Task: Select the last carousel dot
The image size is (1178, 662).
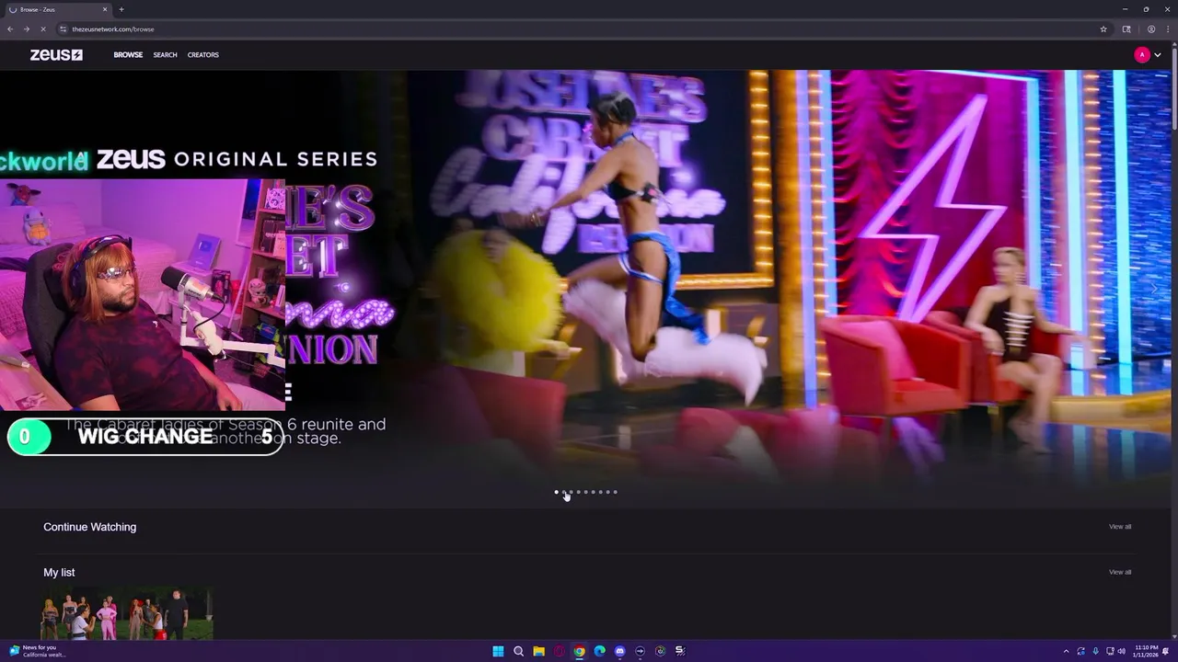Action: (615, 492)
